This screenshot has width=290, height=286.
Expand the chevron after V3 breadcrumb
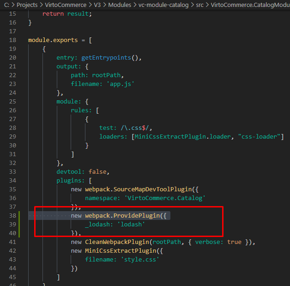click(104, 5)
